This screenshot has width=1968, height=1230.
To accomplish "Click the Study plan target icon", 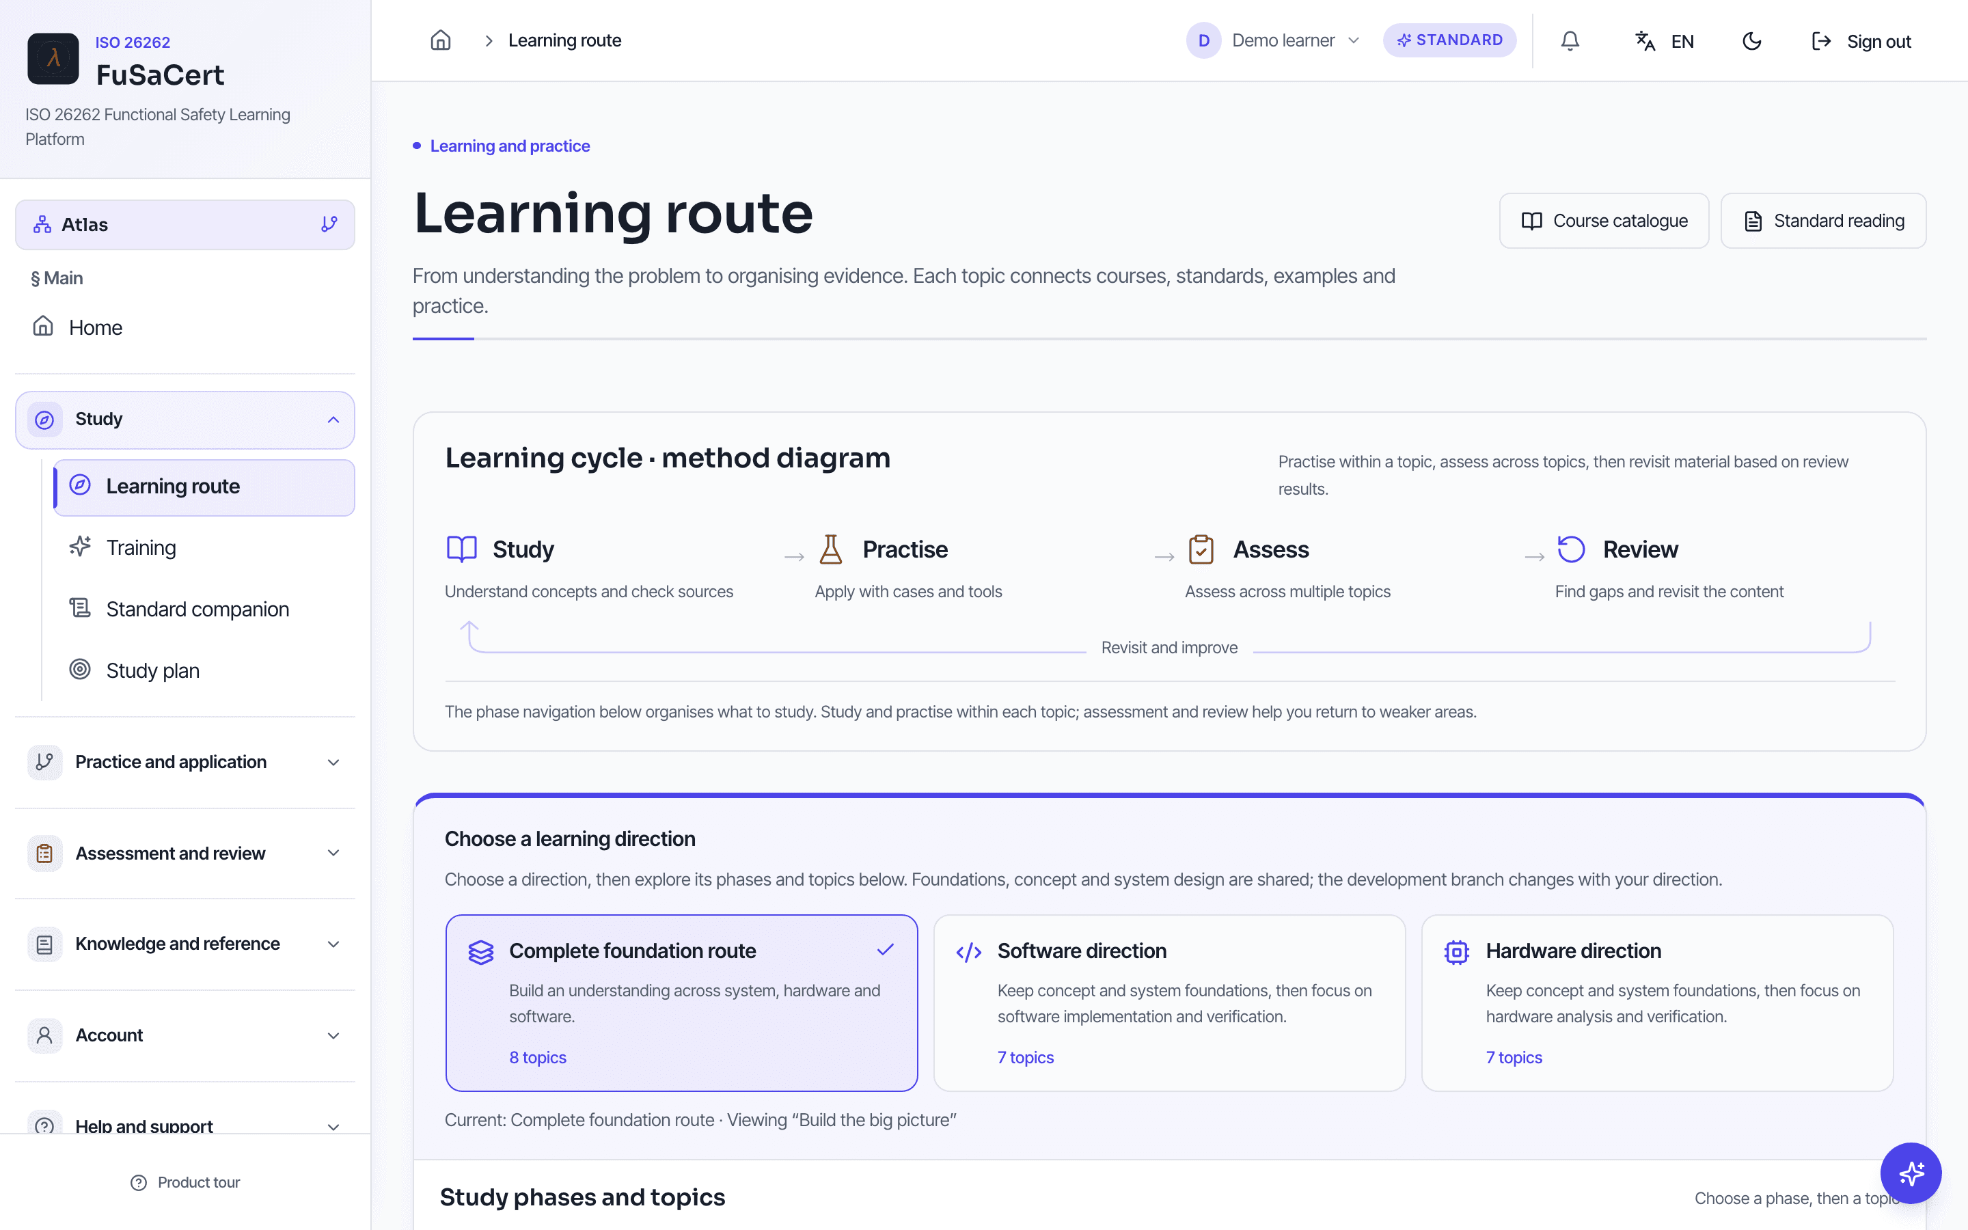I will pos(80,670).
